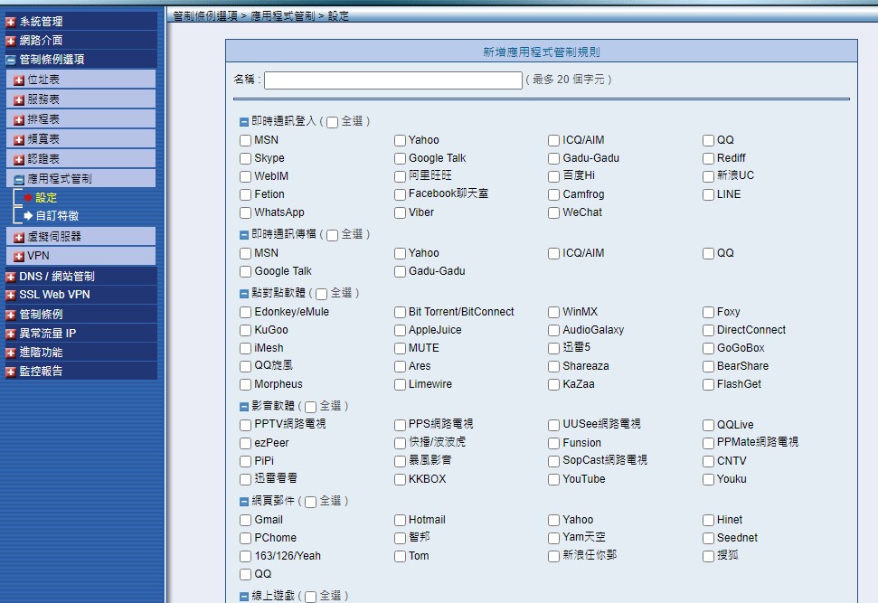Select all with 全選 for 影音軟體
This screenshot has height=603, width=878.
click(x=310, y=407)
